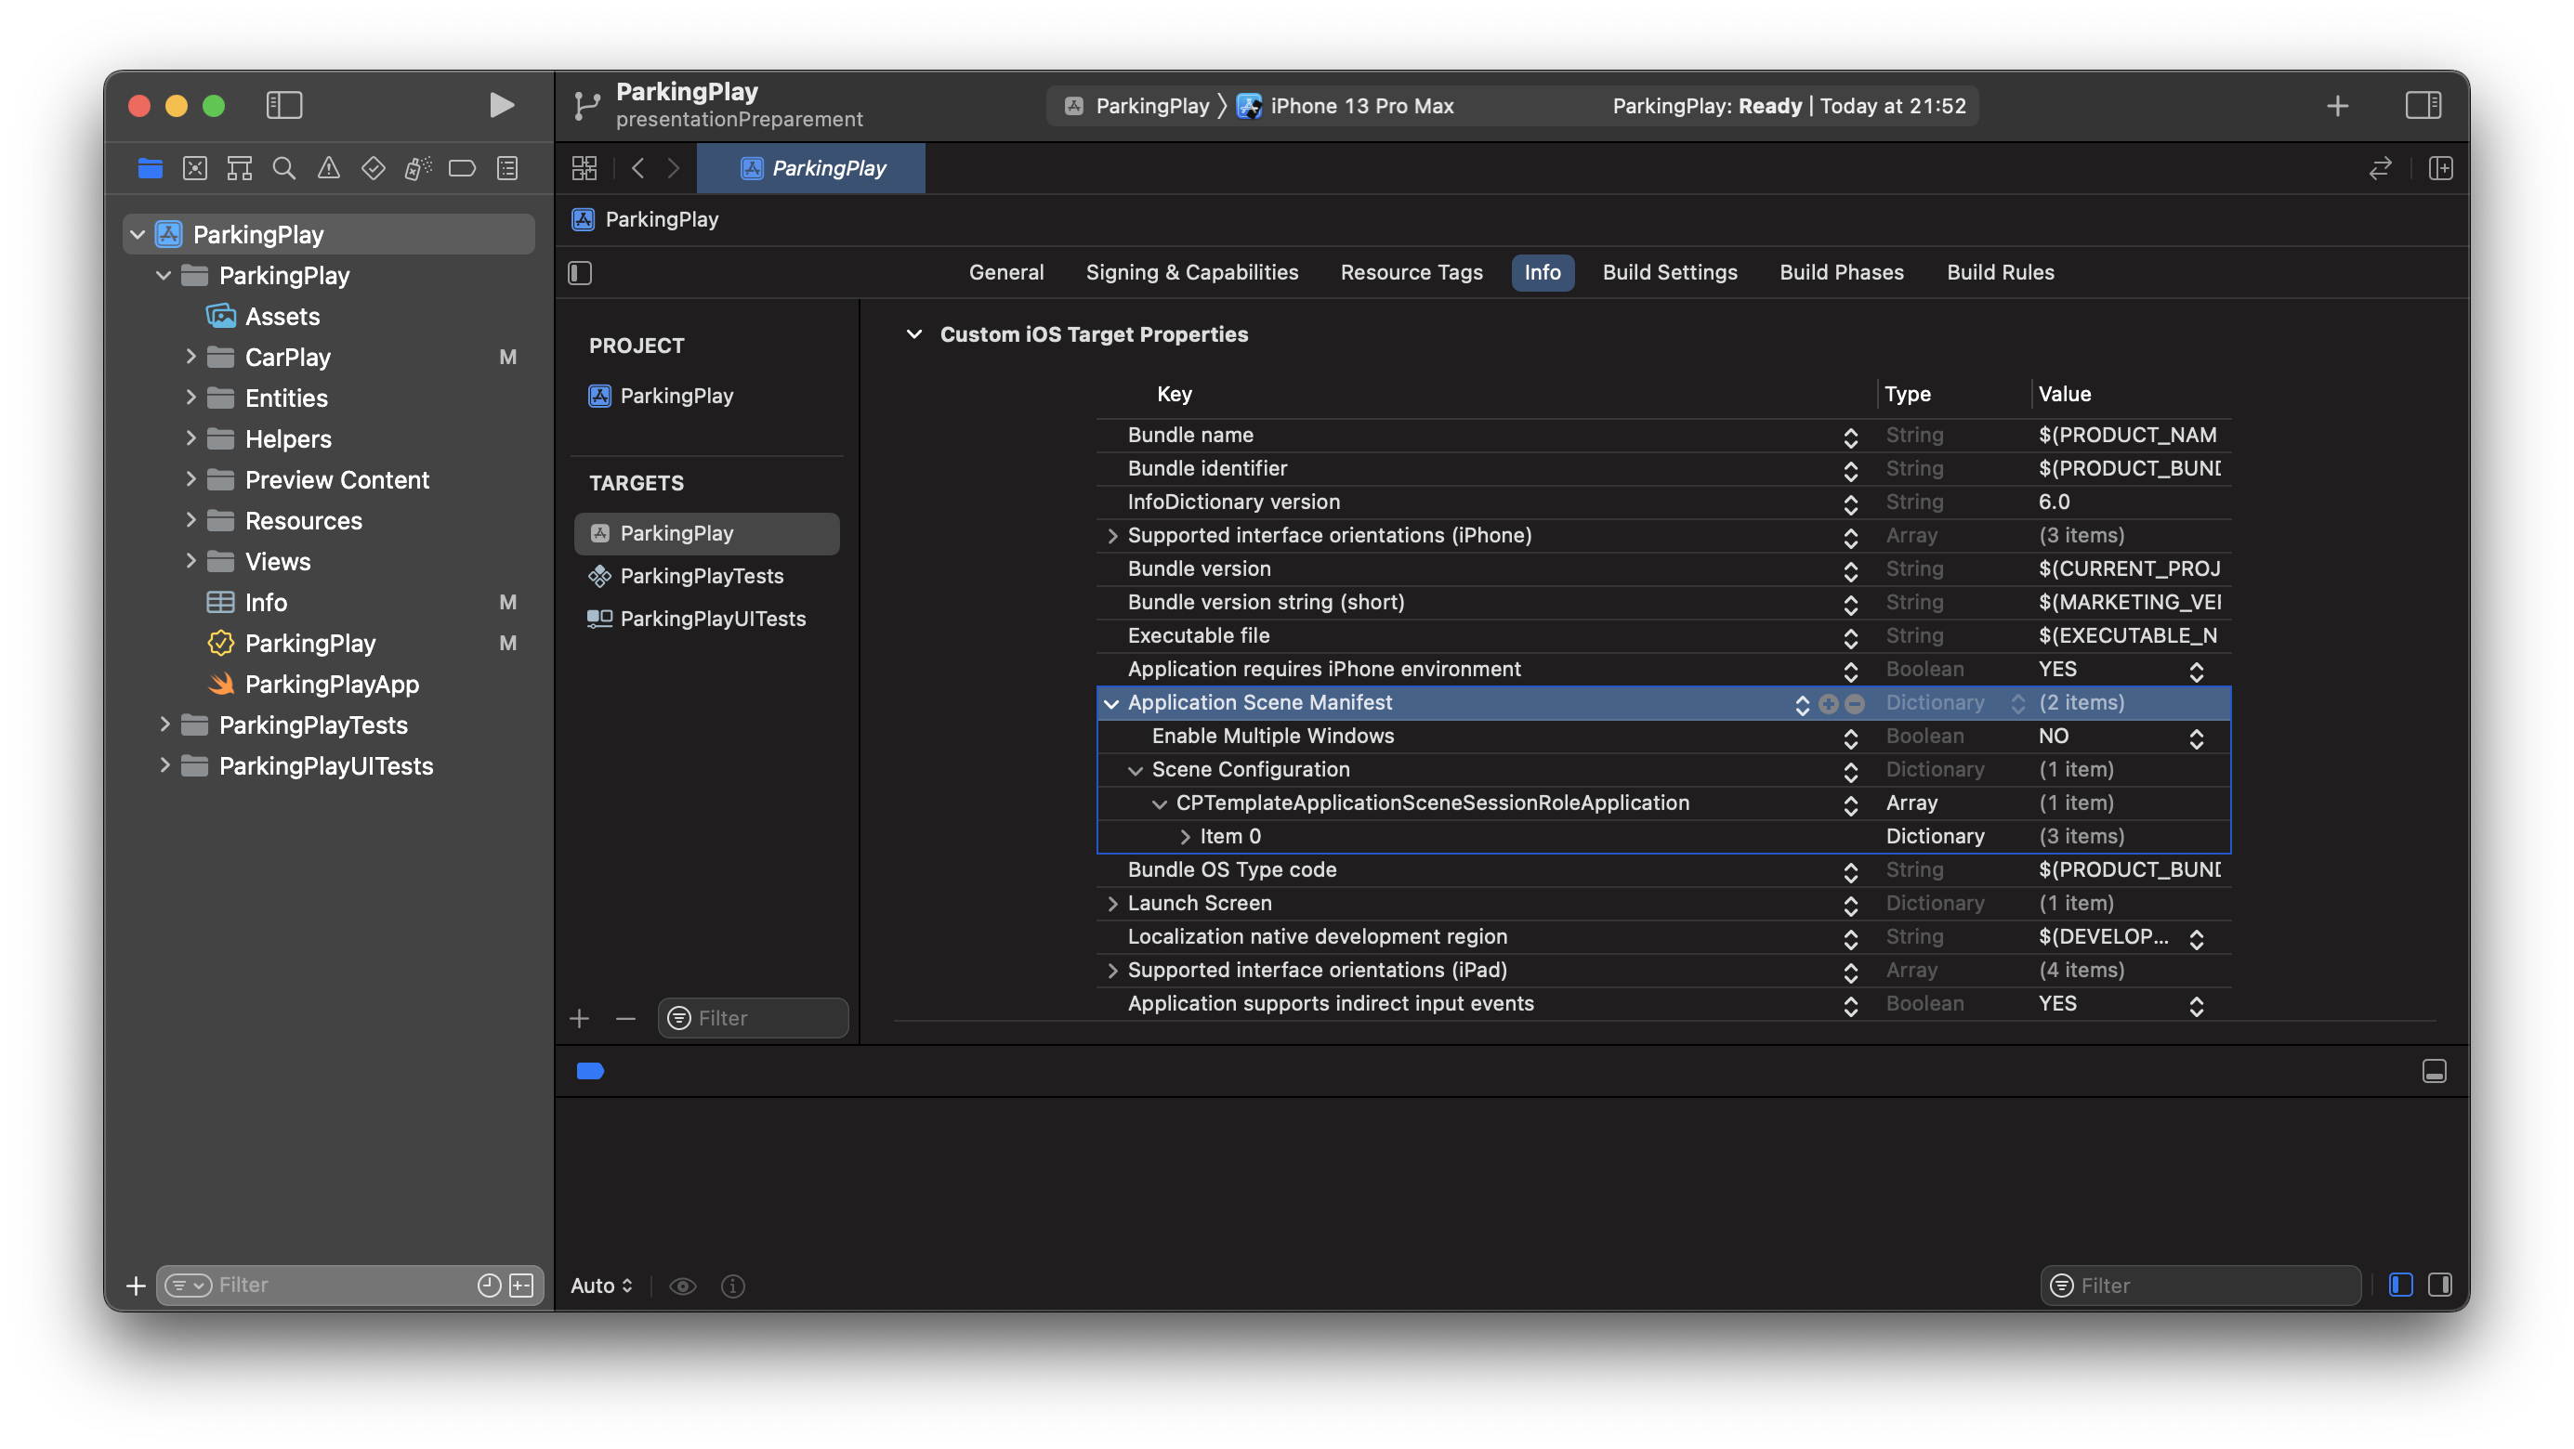Open the Test navigator diamond icon
This screenshot has width=2574, height=1449.
coord(373,168)
